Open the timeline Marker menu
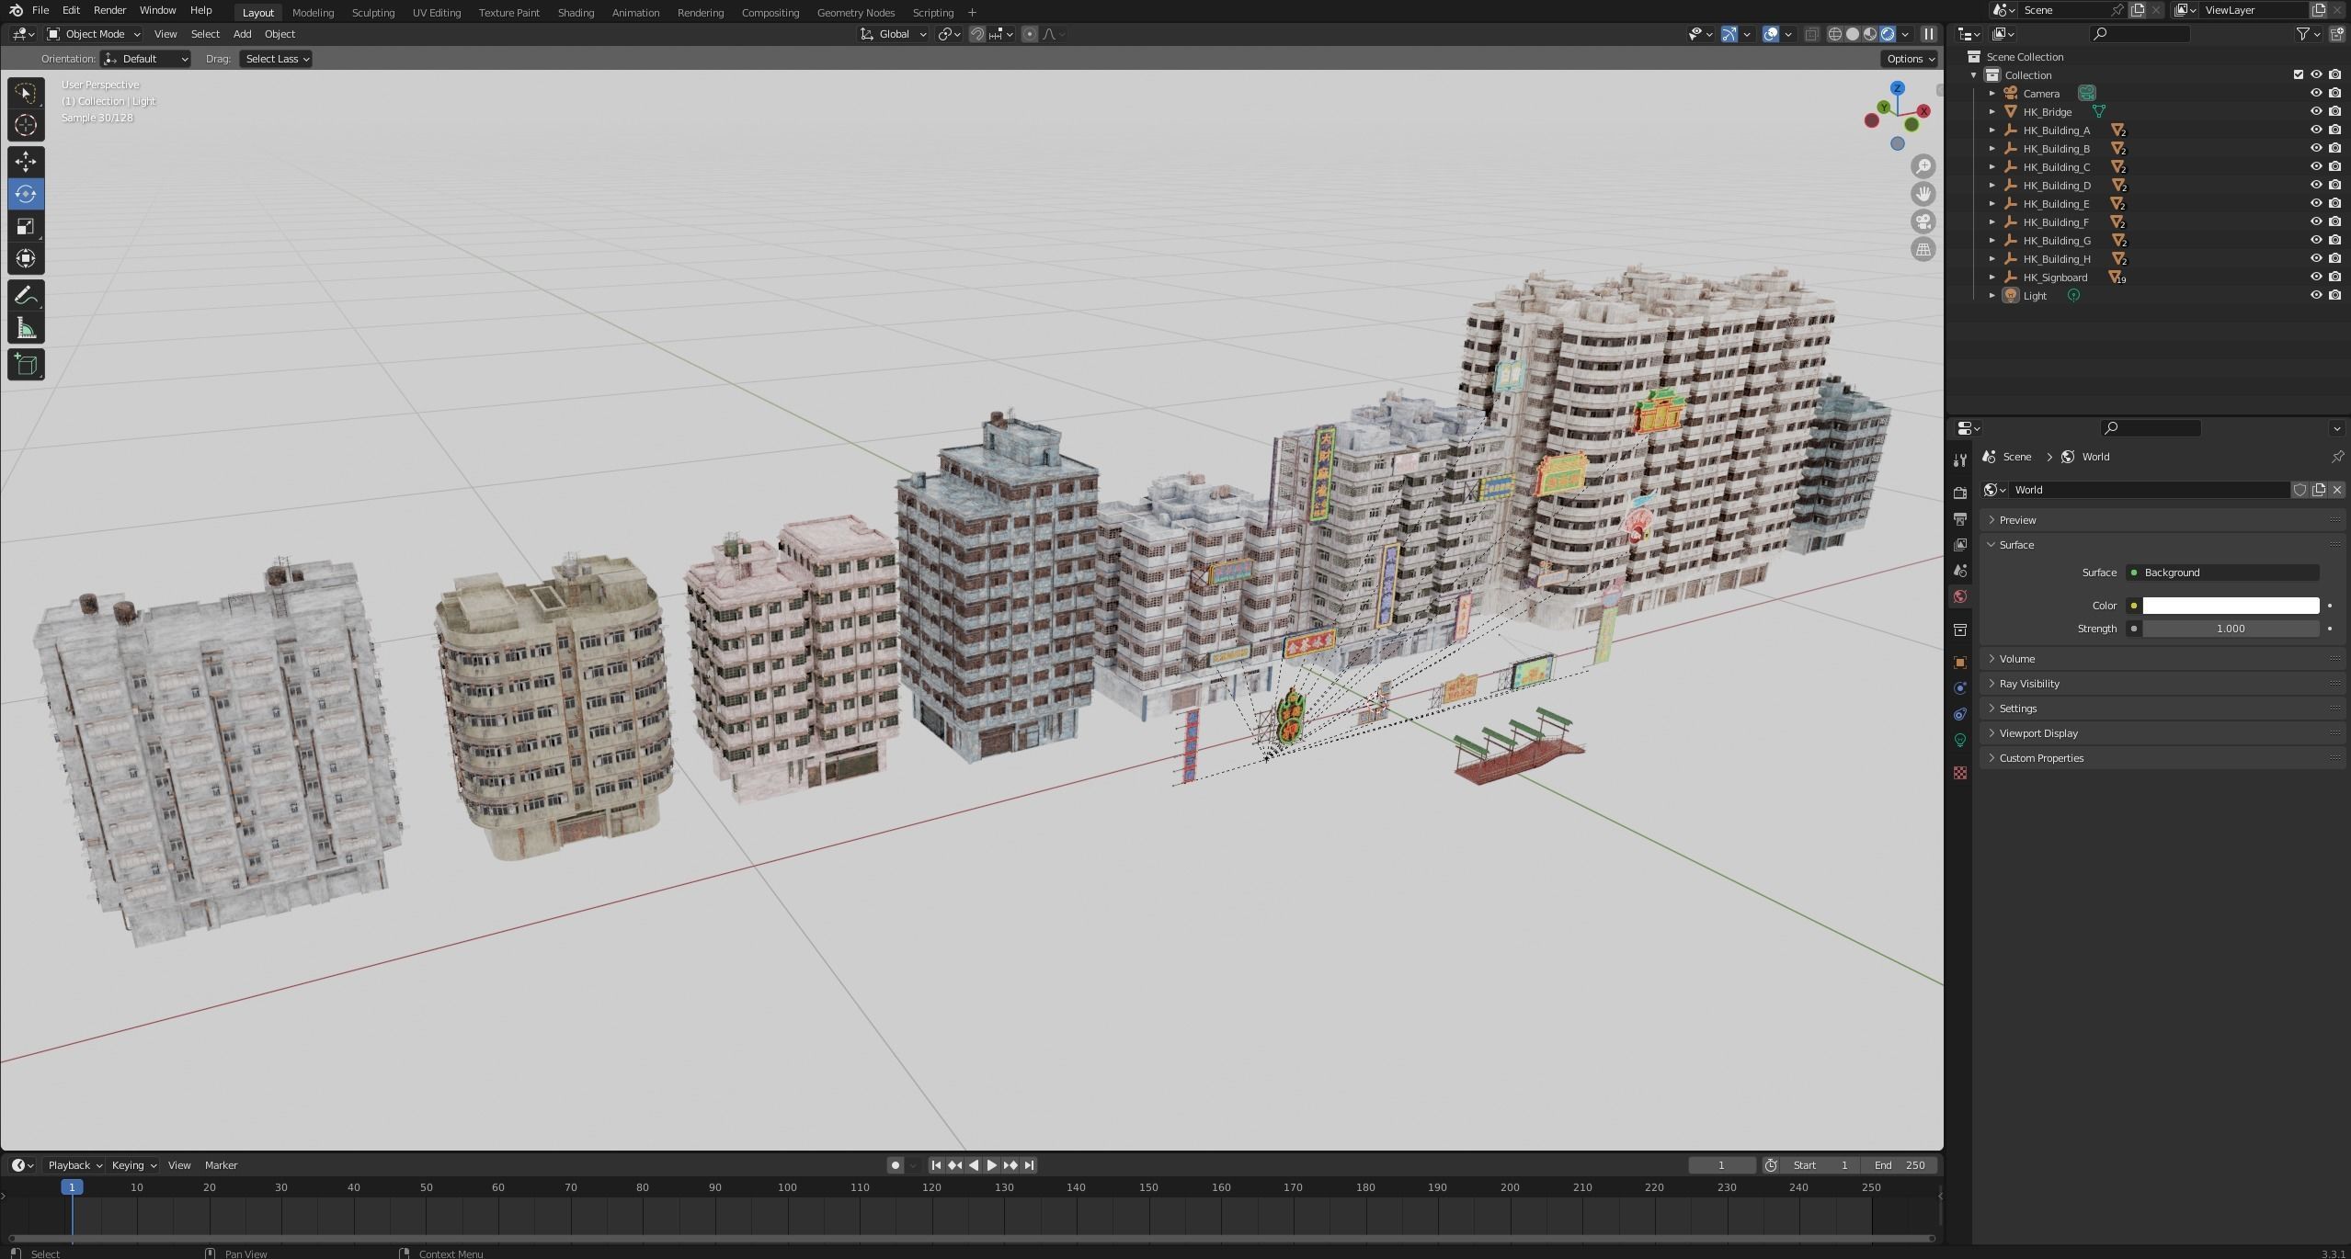 (221, 1165)
